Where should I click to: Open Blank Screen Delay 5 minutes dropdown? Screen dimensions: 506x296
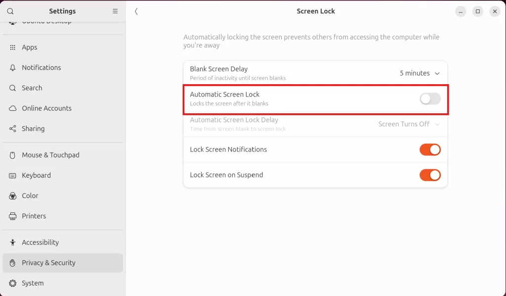click(x=420, y=73)
